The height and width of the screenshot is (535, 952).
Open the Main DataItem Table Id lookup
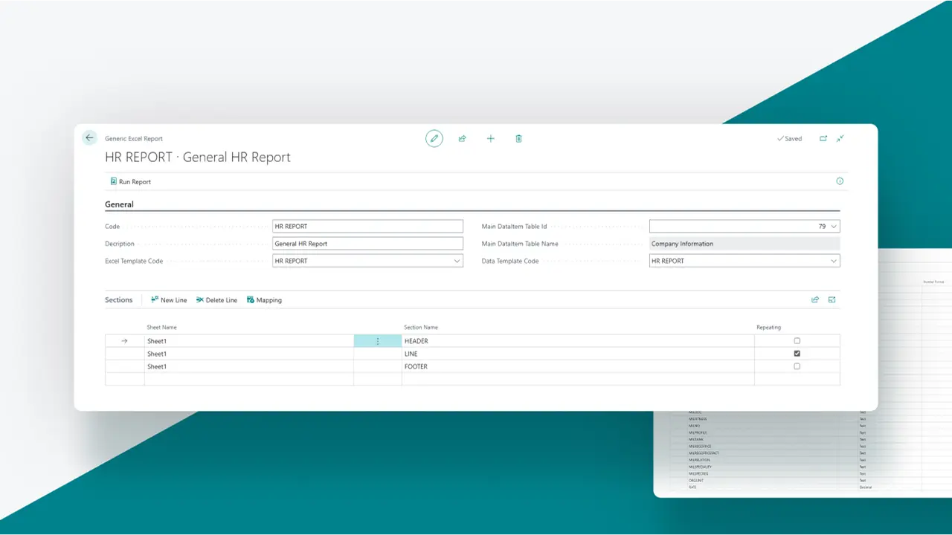[833, 226]
